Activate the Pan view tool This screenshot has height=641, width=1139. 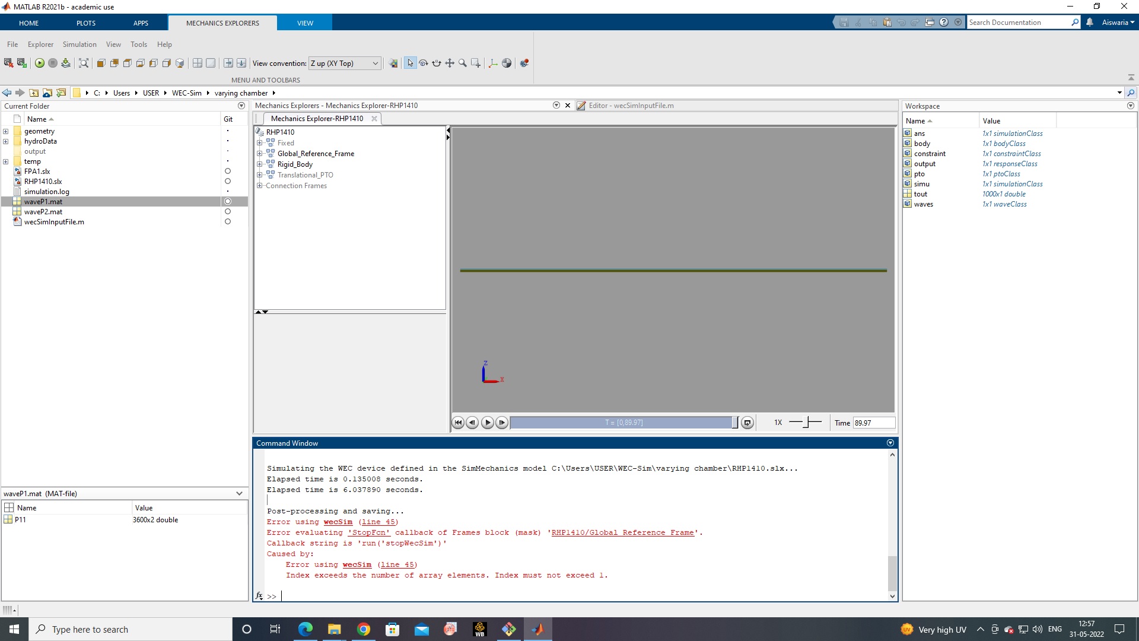click(450, 63)
